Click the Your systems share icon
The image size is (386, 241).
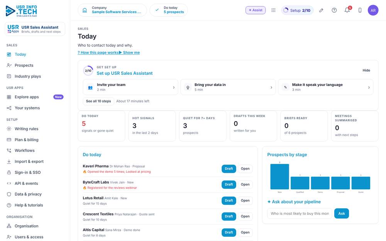coord(9,108)
